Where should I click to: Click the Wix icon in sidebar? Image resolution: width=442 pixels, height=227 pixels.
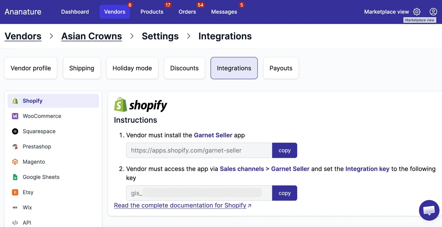[x=15, y=208]
